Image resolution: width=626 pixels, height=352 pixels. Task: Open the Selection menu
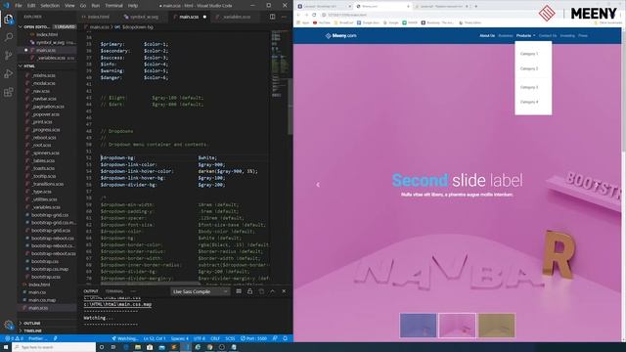click(x=50, y=6)
